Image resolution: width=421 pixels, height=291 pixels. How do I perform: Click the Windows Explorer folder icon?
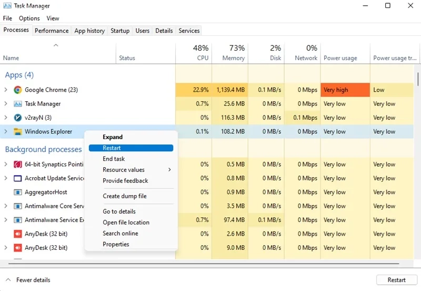coord(18,131)
